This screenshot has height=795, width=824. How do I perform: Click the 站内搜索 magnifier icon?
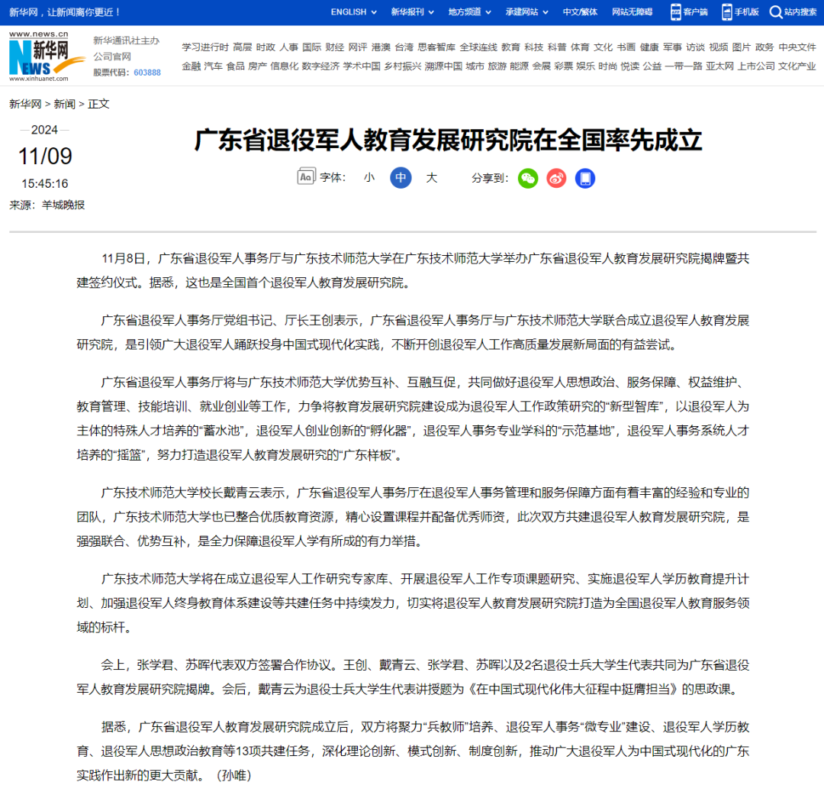(776, 12)
